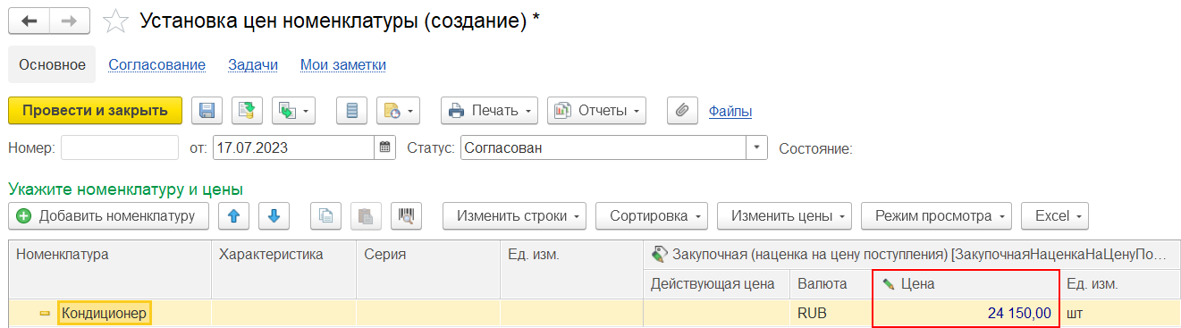Open Изменить цены dropdown

click(x=784, y=215)
